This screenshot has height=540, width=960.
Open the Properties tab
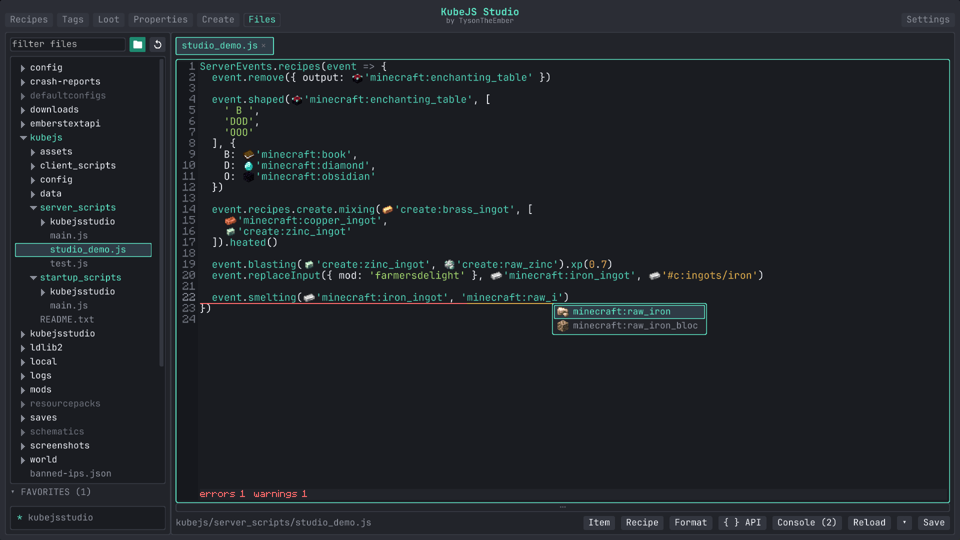[160, 19]
